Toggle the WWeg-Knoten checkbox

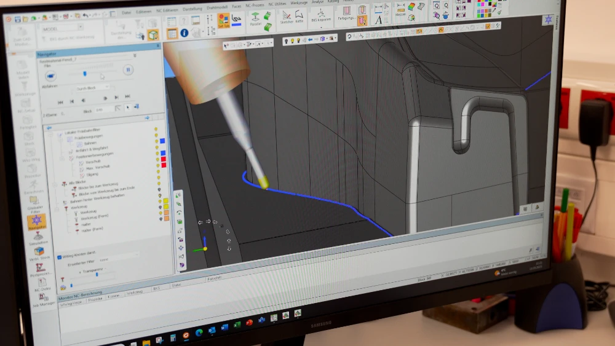click(60, 257)
